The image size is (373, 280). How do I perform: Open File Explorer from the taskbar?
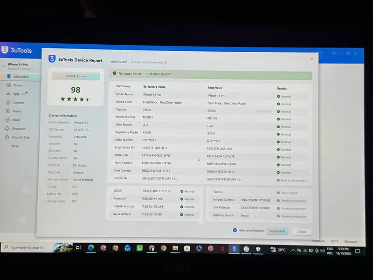click(x=175, y=248)
